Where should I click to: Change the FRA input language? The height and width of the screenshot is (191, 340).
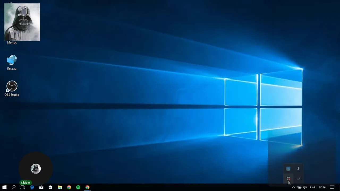click(313, 187)
